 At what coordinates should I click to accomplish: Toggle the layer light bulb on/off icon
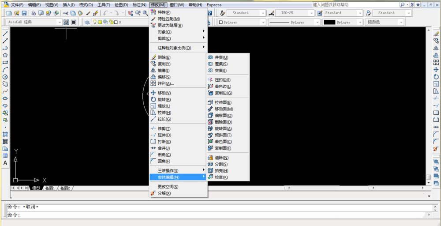94,22
